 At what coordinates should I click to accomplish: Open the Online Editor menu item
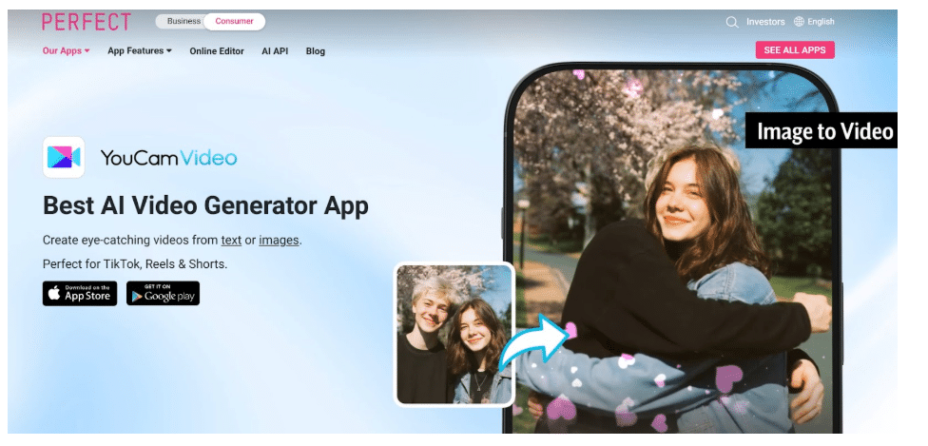click(x=217, y=51)
